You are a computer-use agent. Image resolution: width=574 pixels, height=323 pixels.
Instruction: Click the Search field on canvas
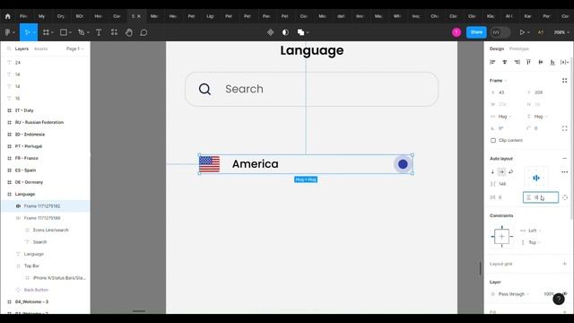pos(311,89)
